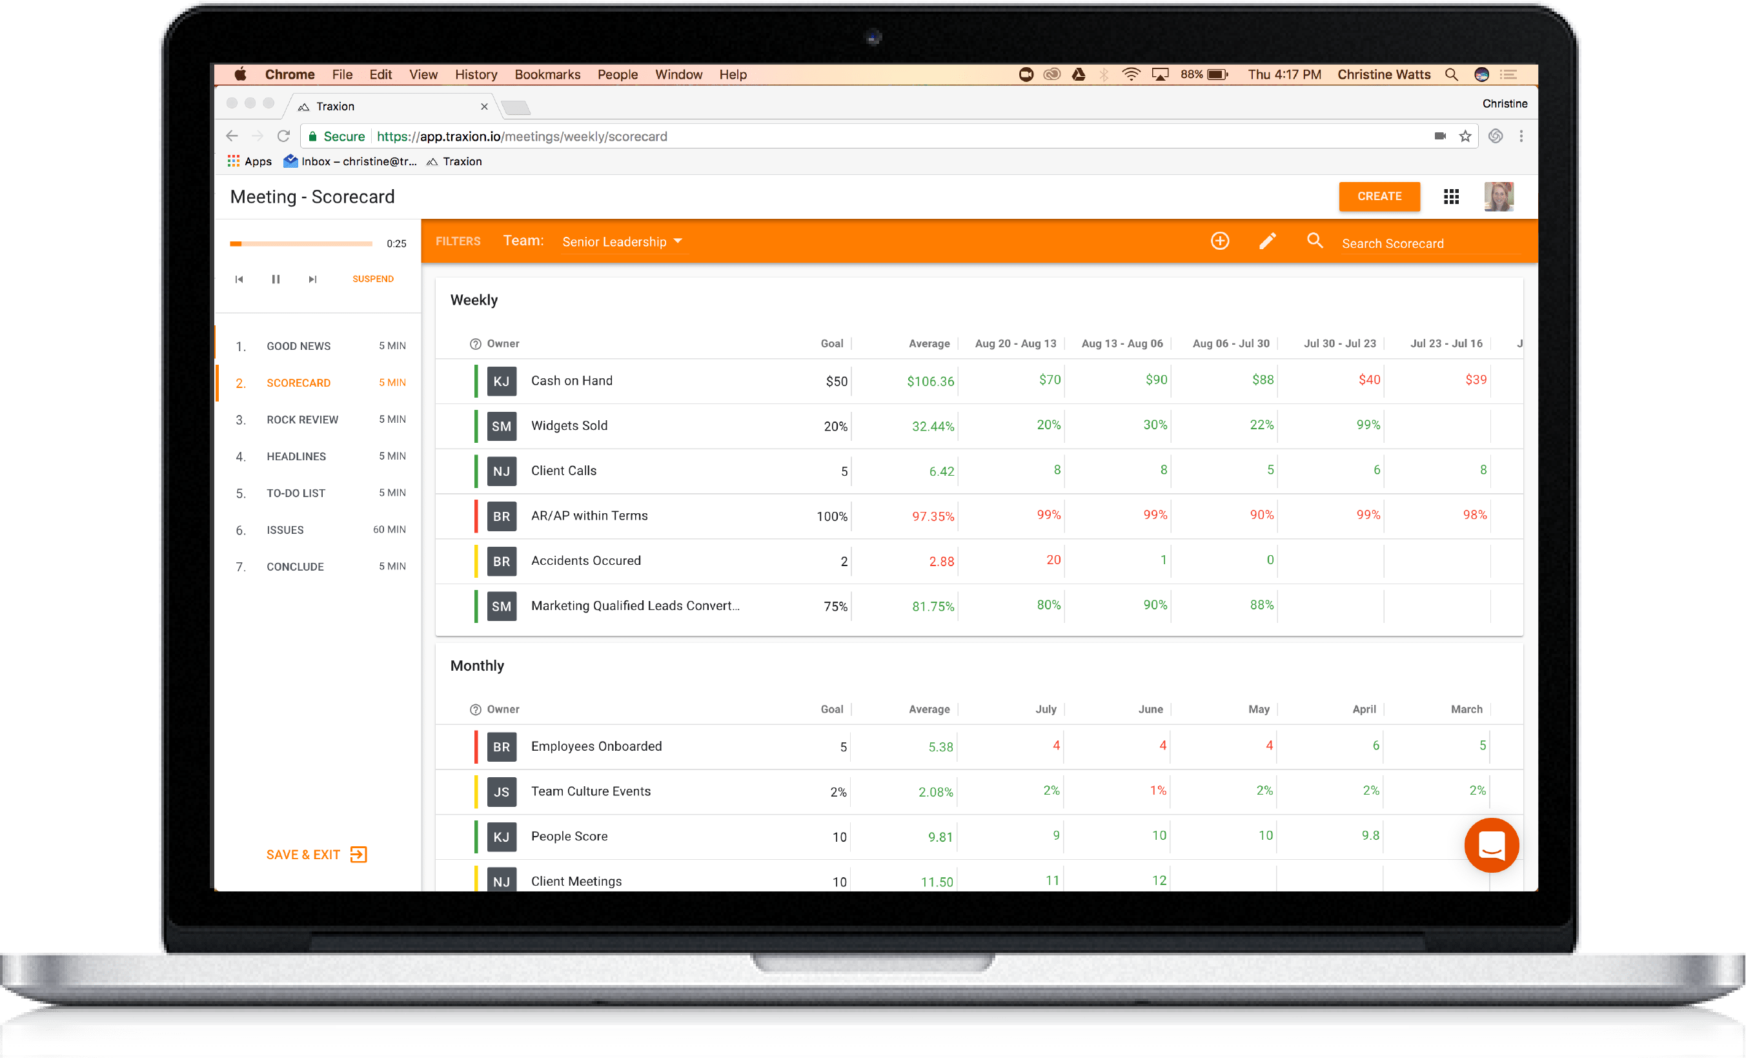
Task: Skip to next meeting section
Action: coord(312,280)
